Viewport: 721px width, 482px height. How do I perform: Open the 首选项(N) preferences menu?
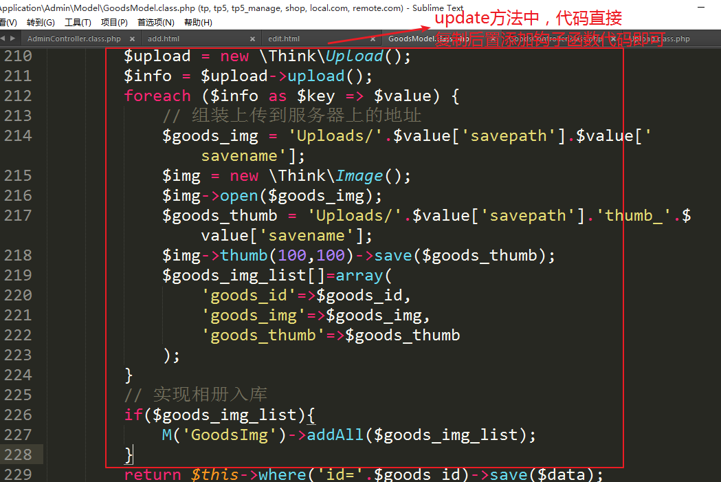156,23
